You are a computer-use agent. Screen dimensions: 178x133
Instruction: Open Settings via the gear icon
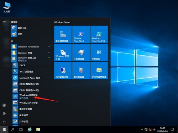click(x=4, y=113)
